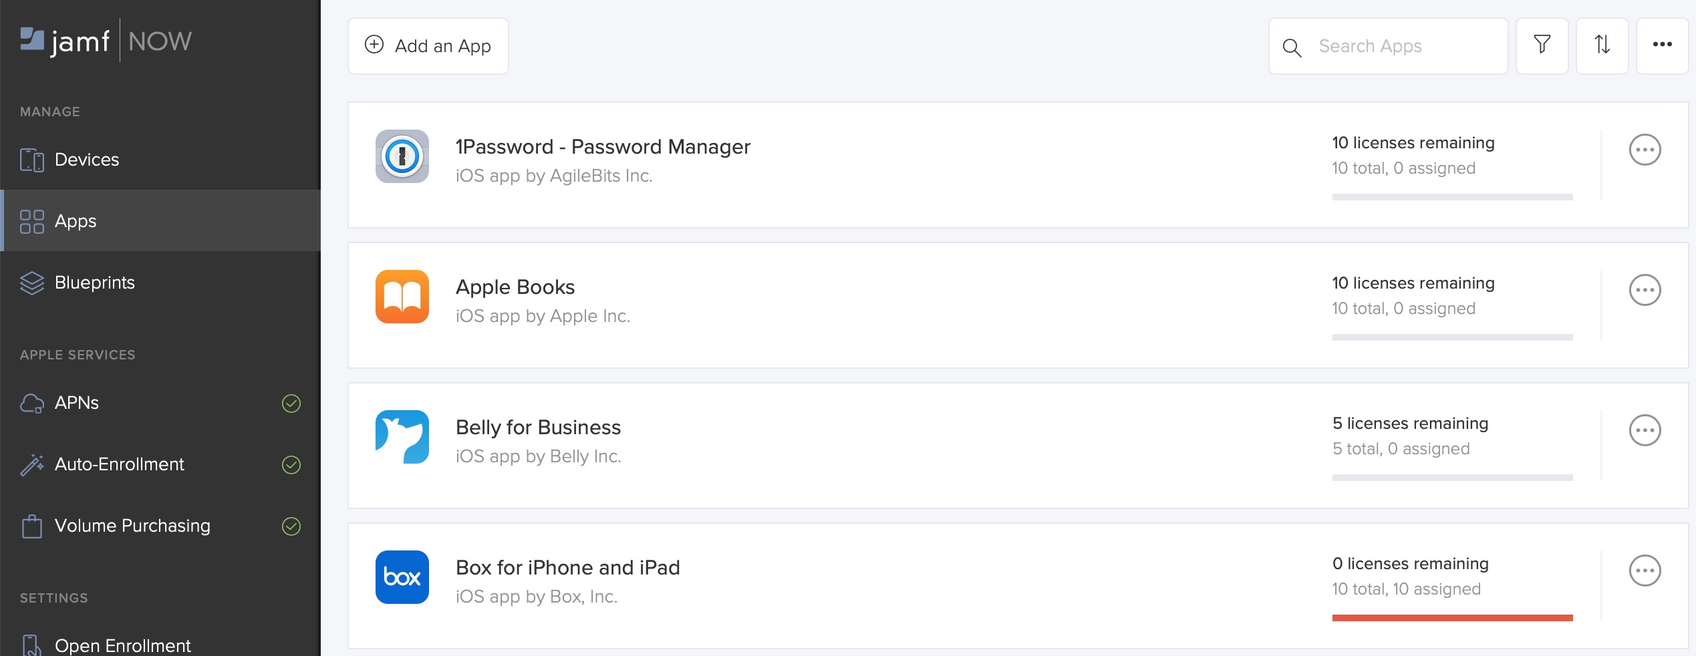Click the green checkmark beside Volume Purchasing
1696x656 pixels.
[292, 526]
